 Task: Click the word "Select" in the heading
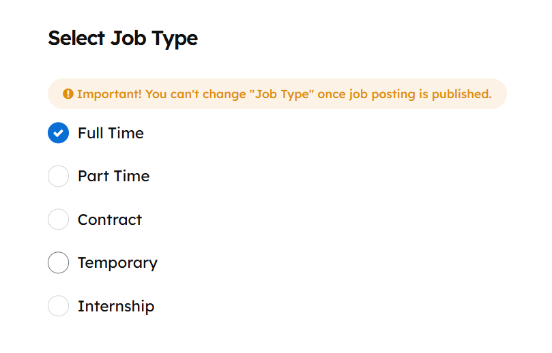coord(76,38)
